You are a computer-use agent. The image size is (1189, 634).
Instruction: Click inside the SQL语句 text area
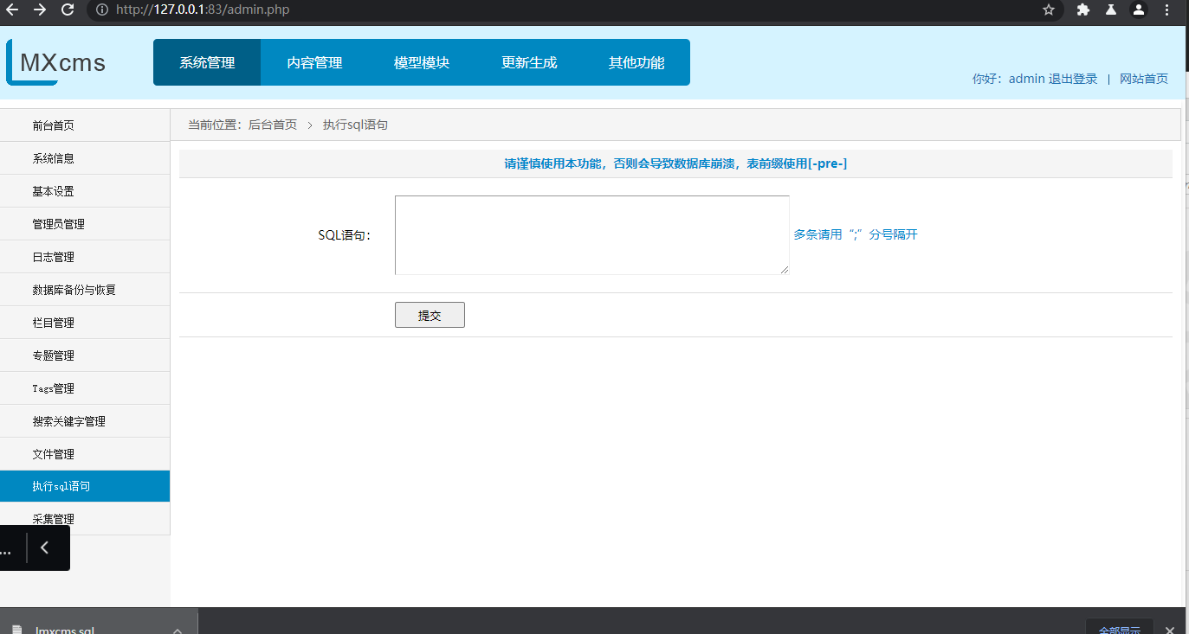pos(592,235)
